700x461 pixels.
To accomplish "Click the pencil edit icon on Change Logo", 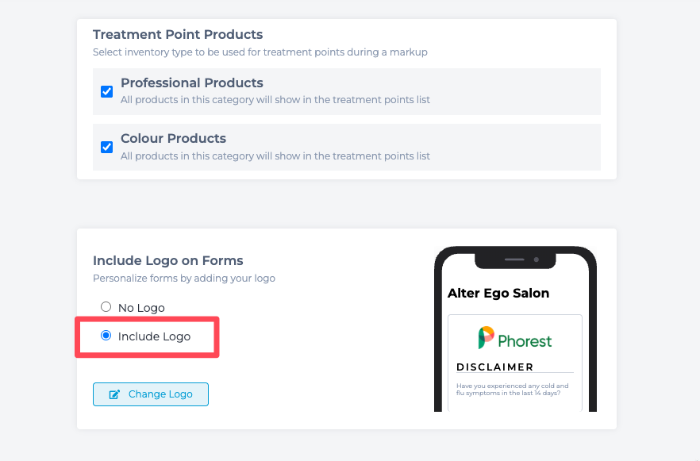I will [x=115, y=394].
